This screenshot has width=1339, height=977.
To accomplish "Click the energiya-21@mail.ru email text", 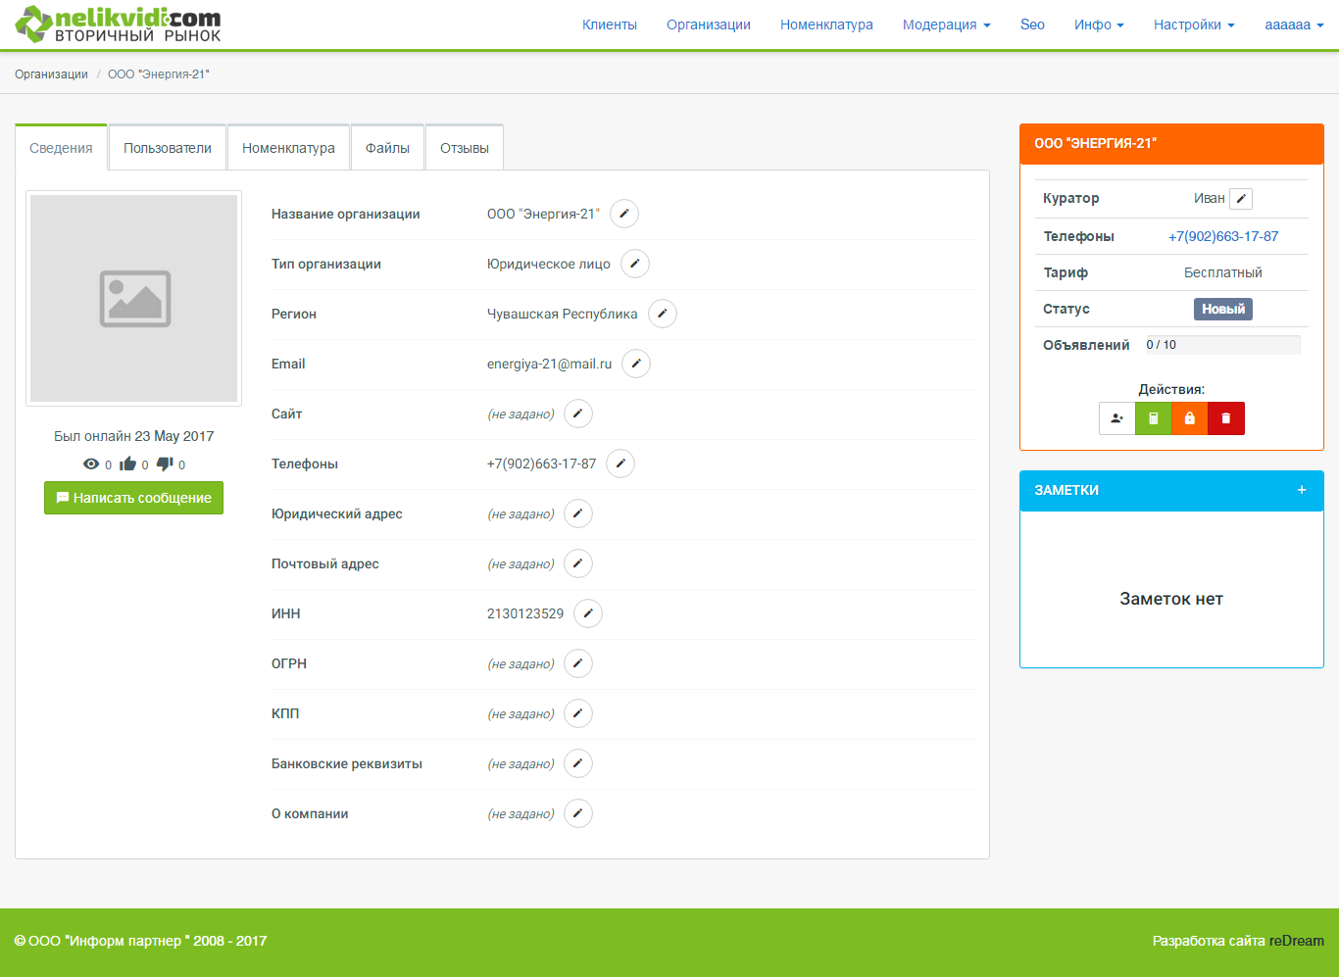I will pyautogui.click(x=549, y=364).
